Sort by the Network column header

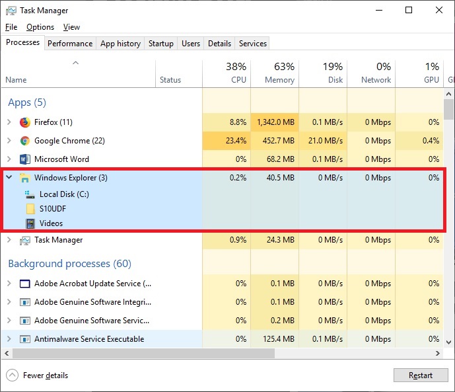tap(371, 74)
